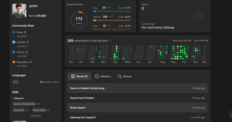
Task: Click the Solutions tab checkmark icon
Action: tap(97, 76)
